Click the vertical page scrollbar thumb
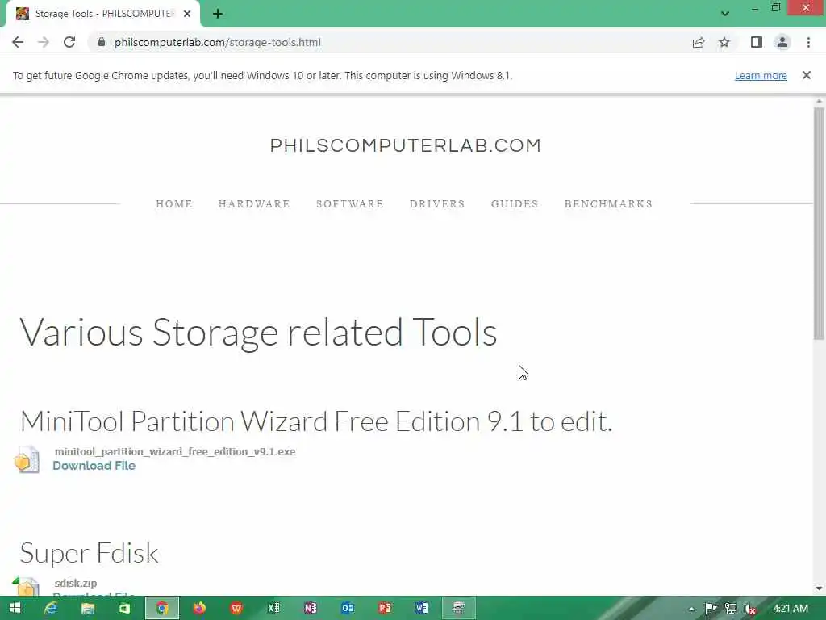 coord(819,224)
